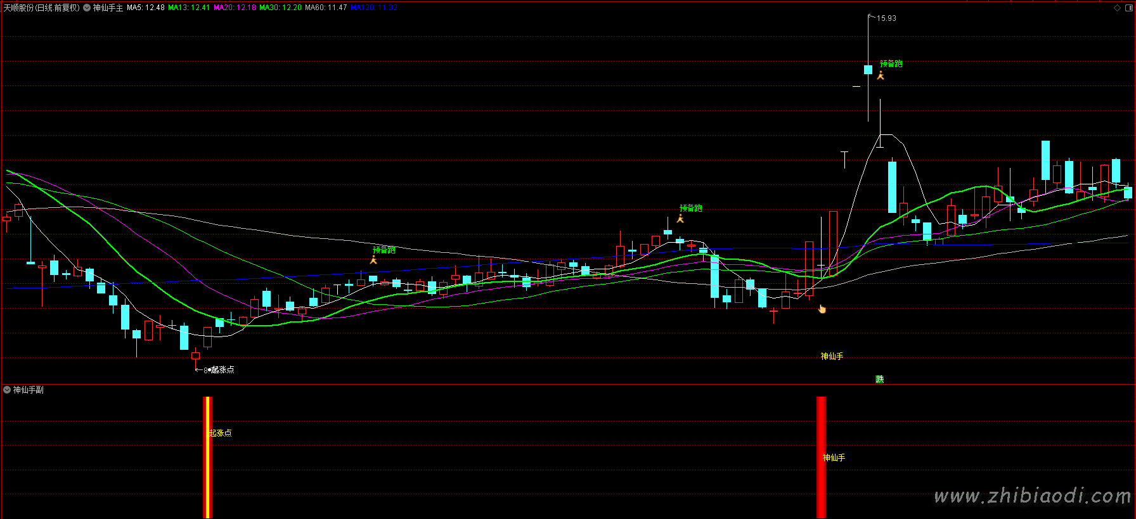Click the runner icon under middle 预备跑 label

[x=680, y=219]
